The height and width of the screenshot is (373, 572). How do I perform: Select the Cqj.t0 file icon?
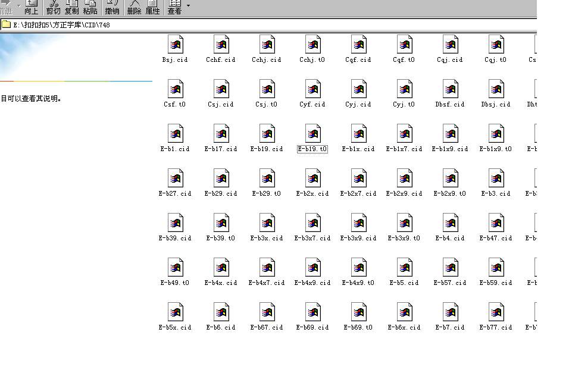point(496,44)
